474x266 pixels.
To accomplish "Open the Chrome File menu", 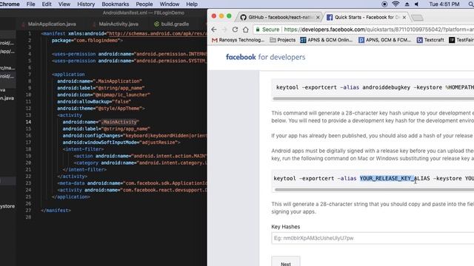I will point(30,4).
